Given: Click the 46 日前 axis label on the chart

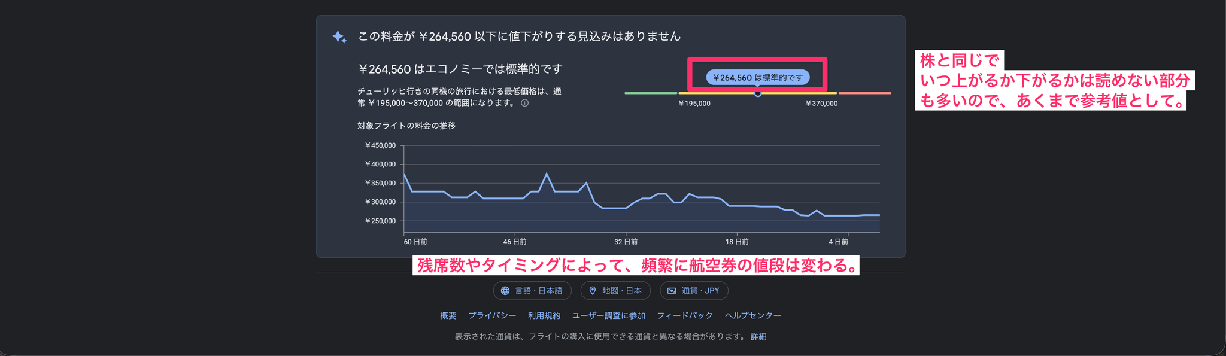Looking at the screenshot, I should pos(515,242).
